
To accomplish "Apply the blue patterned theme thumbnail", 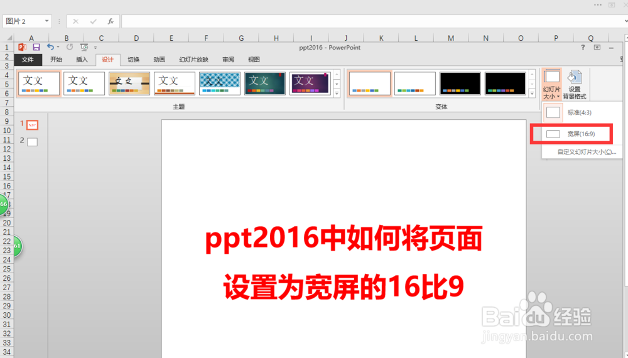I will point(220,84).
